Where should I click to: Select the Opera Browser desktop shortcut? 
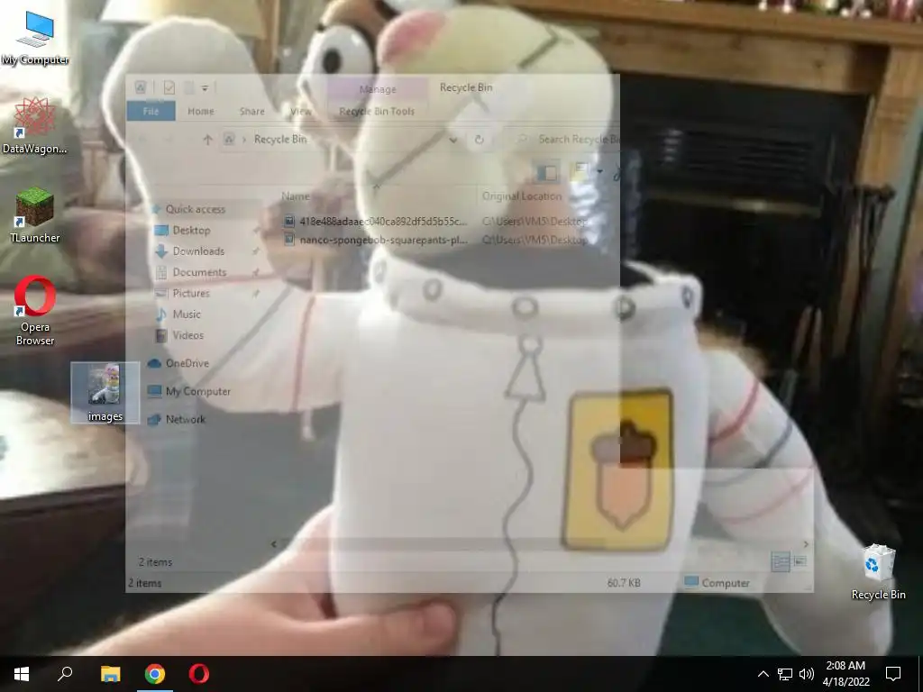(x=35, y=311)
